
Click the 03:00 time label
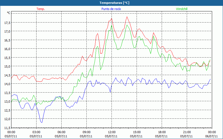coord(37,132)
